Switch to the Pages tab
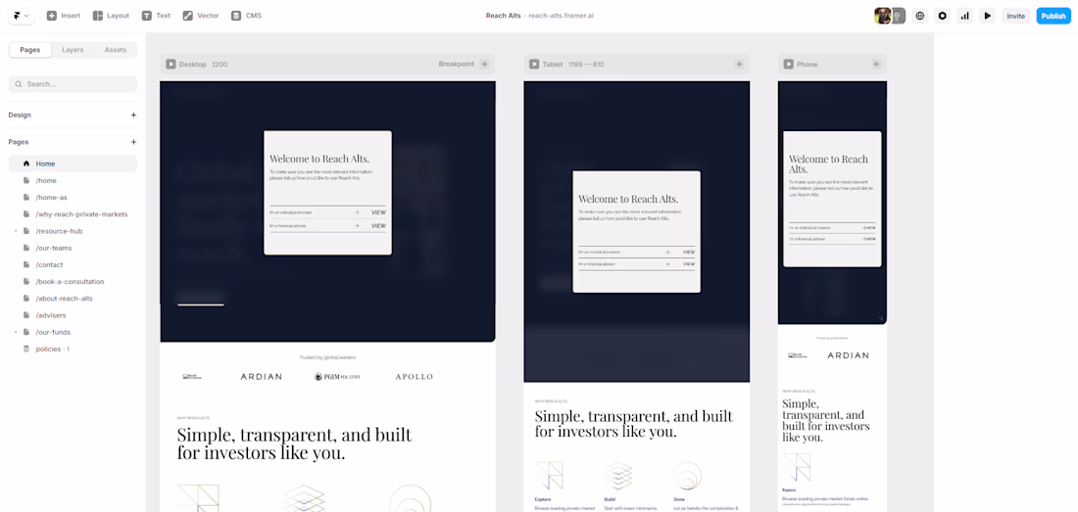The width and height of the screenshot is (1078, 512). pyautogui.click(x=30, y=50)
